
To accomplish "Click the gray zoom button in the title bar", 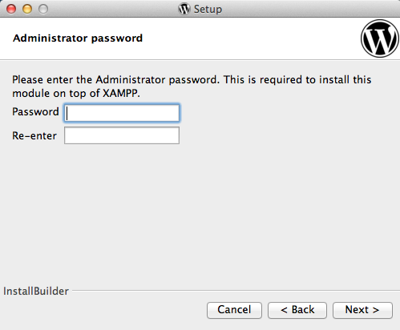I will click(x=43, y=9).
